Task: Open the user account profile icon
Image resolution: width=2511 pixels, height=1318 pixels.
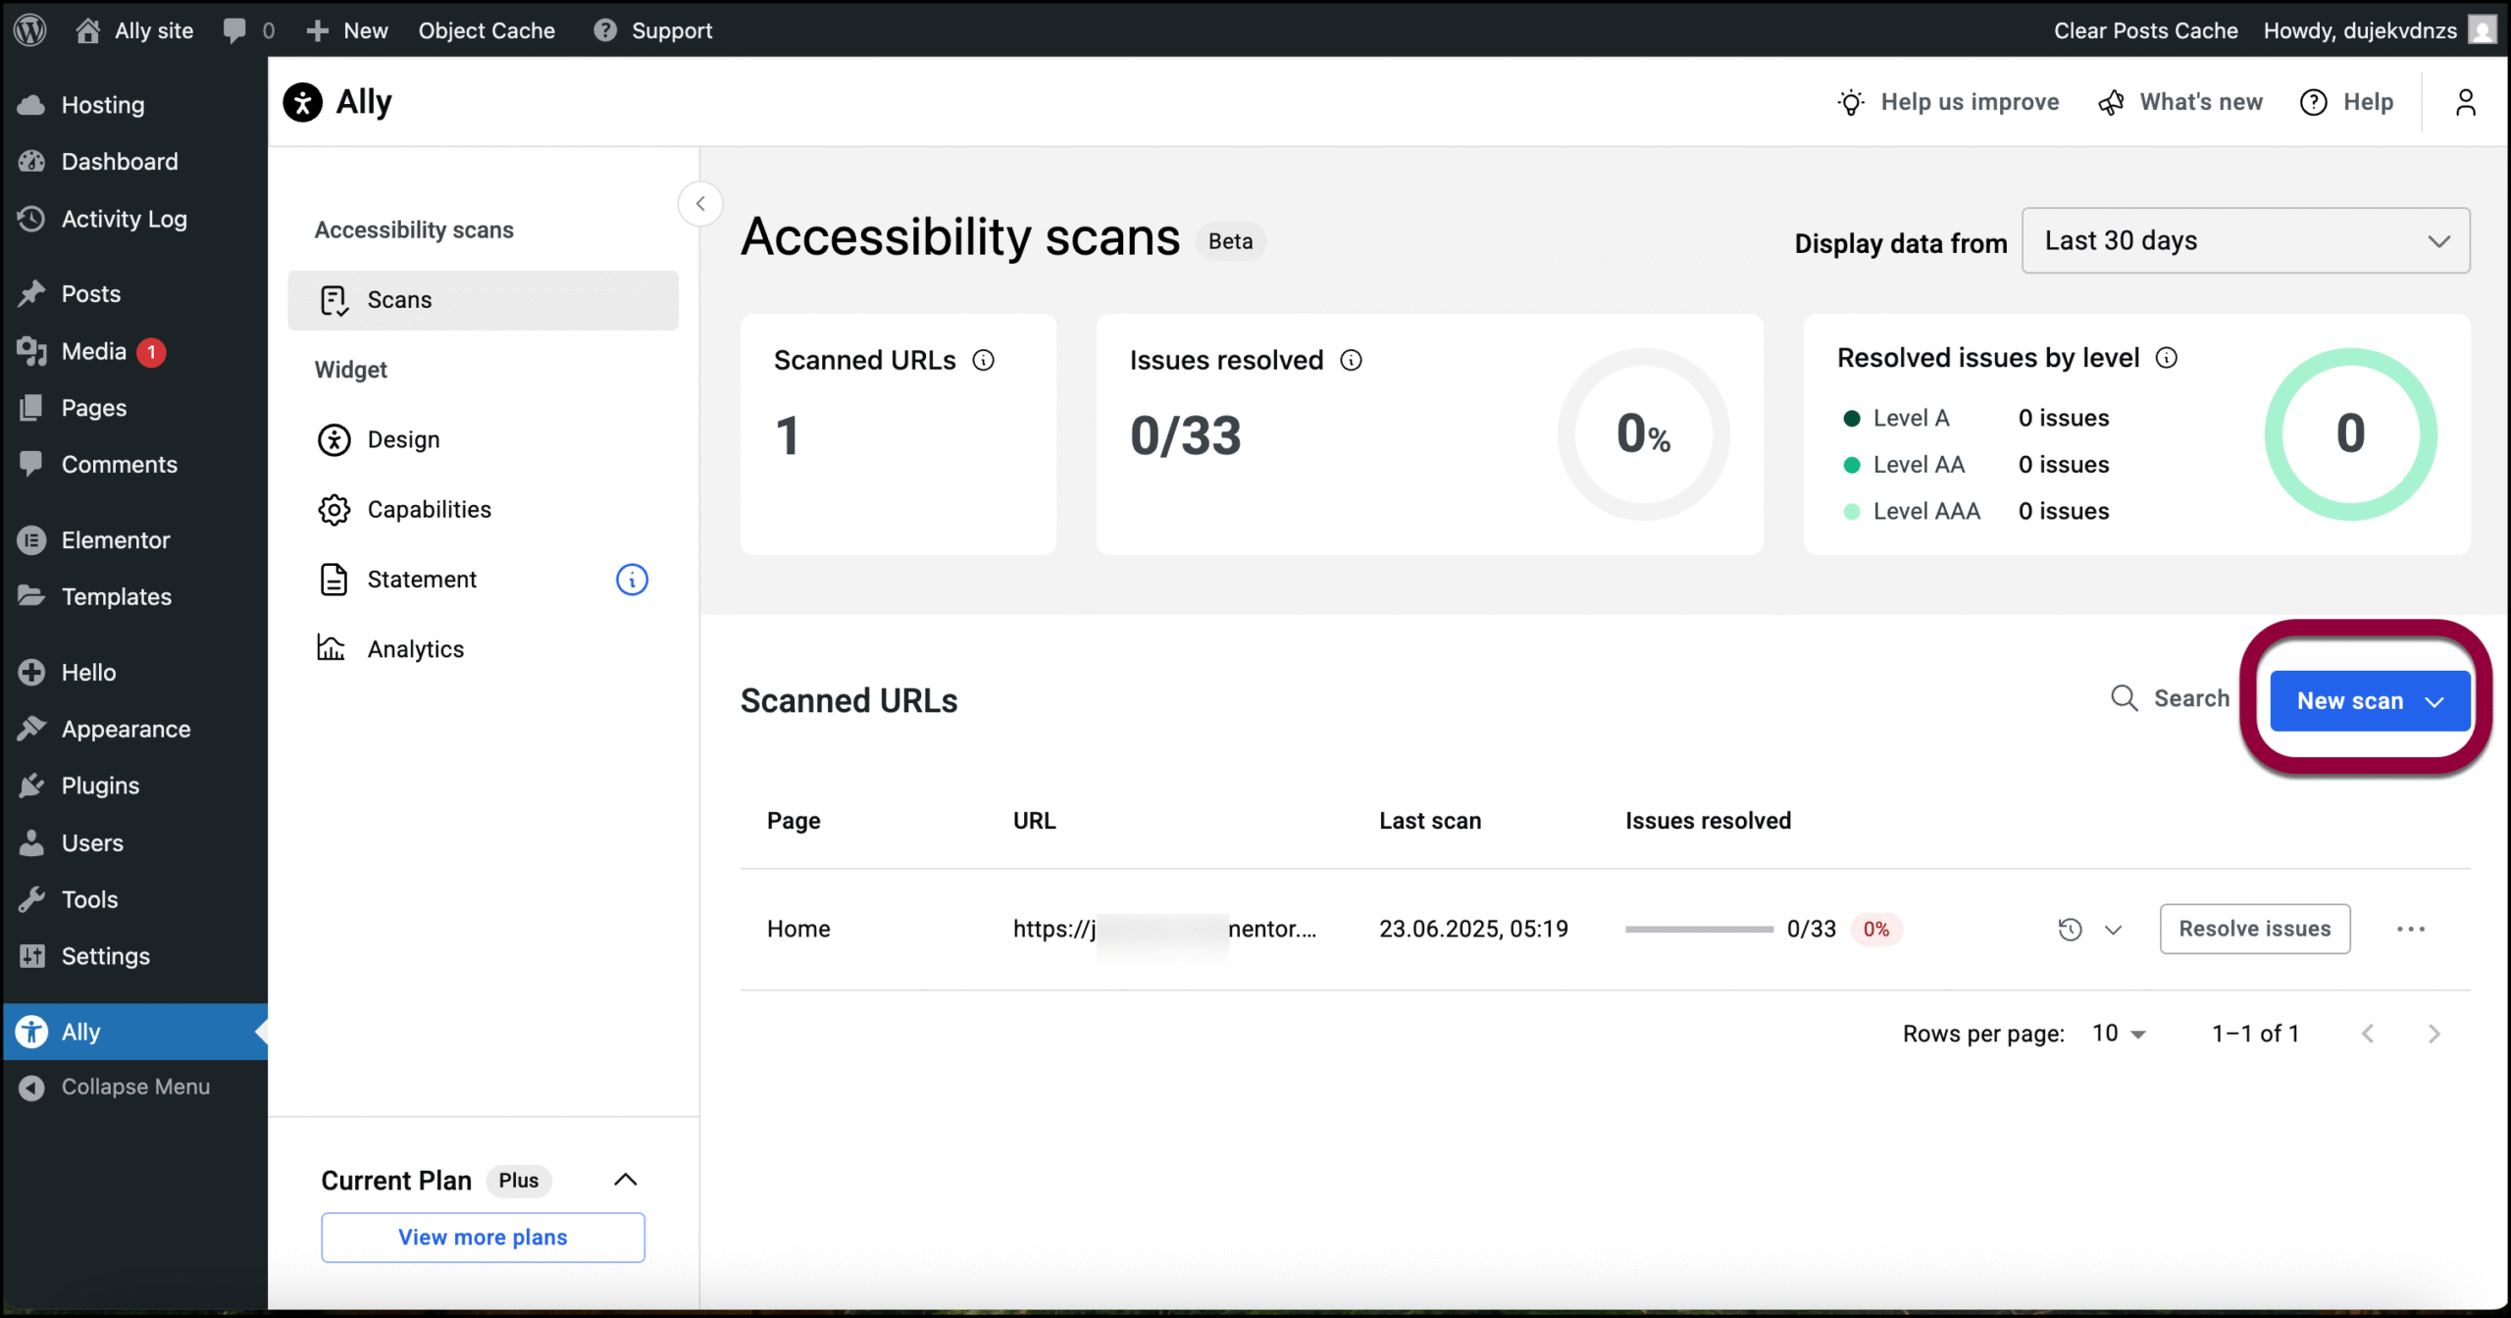Action: [x=2465, y=102]
